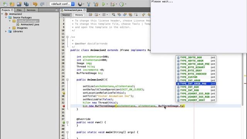The width and height of the screenshot is (247, 139).
Task: Run the project with green play icon
Action: [103, 4]
